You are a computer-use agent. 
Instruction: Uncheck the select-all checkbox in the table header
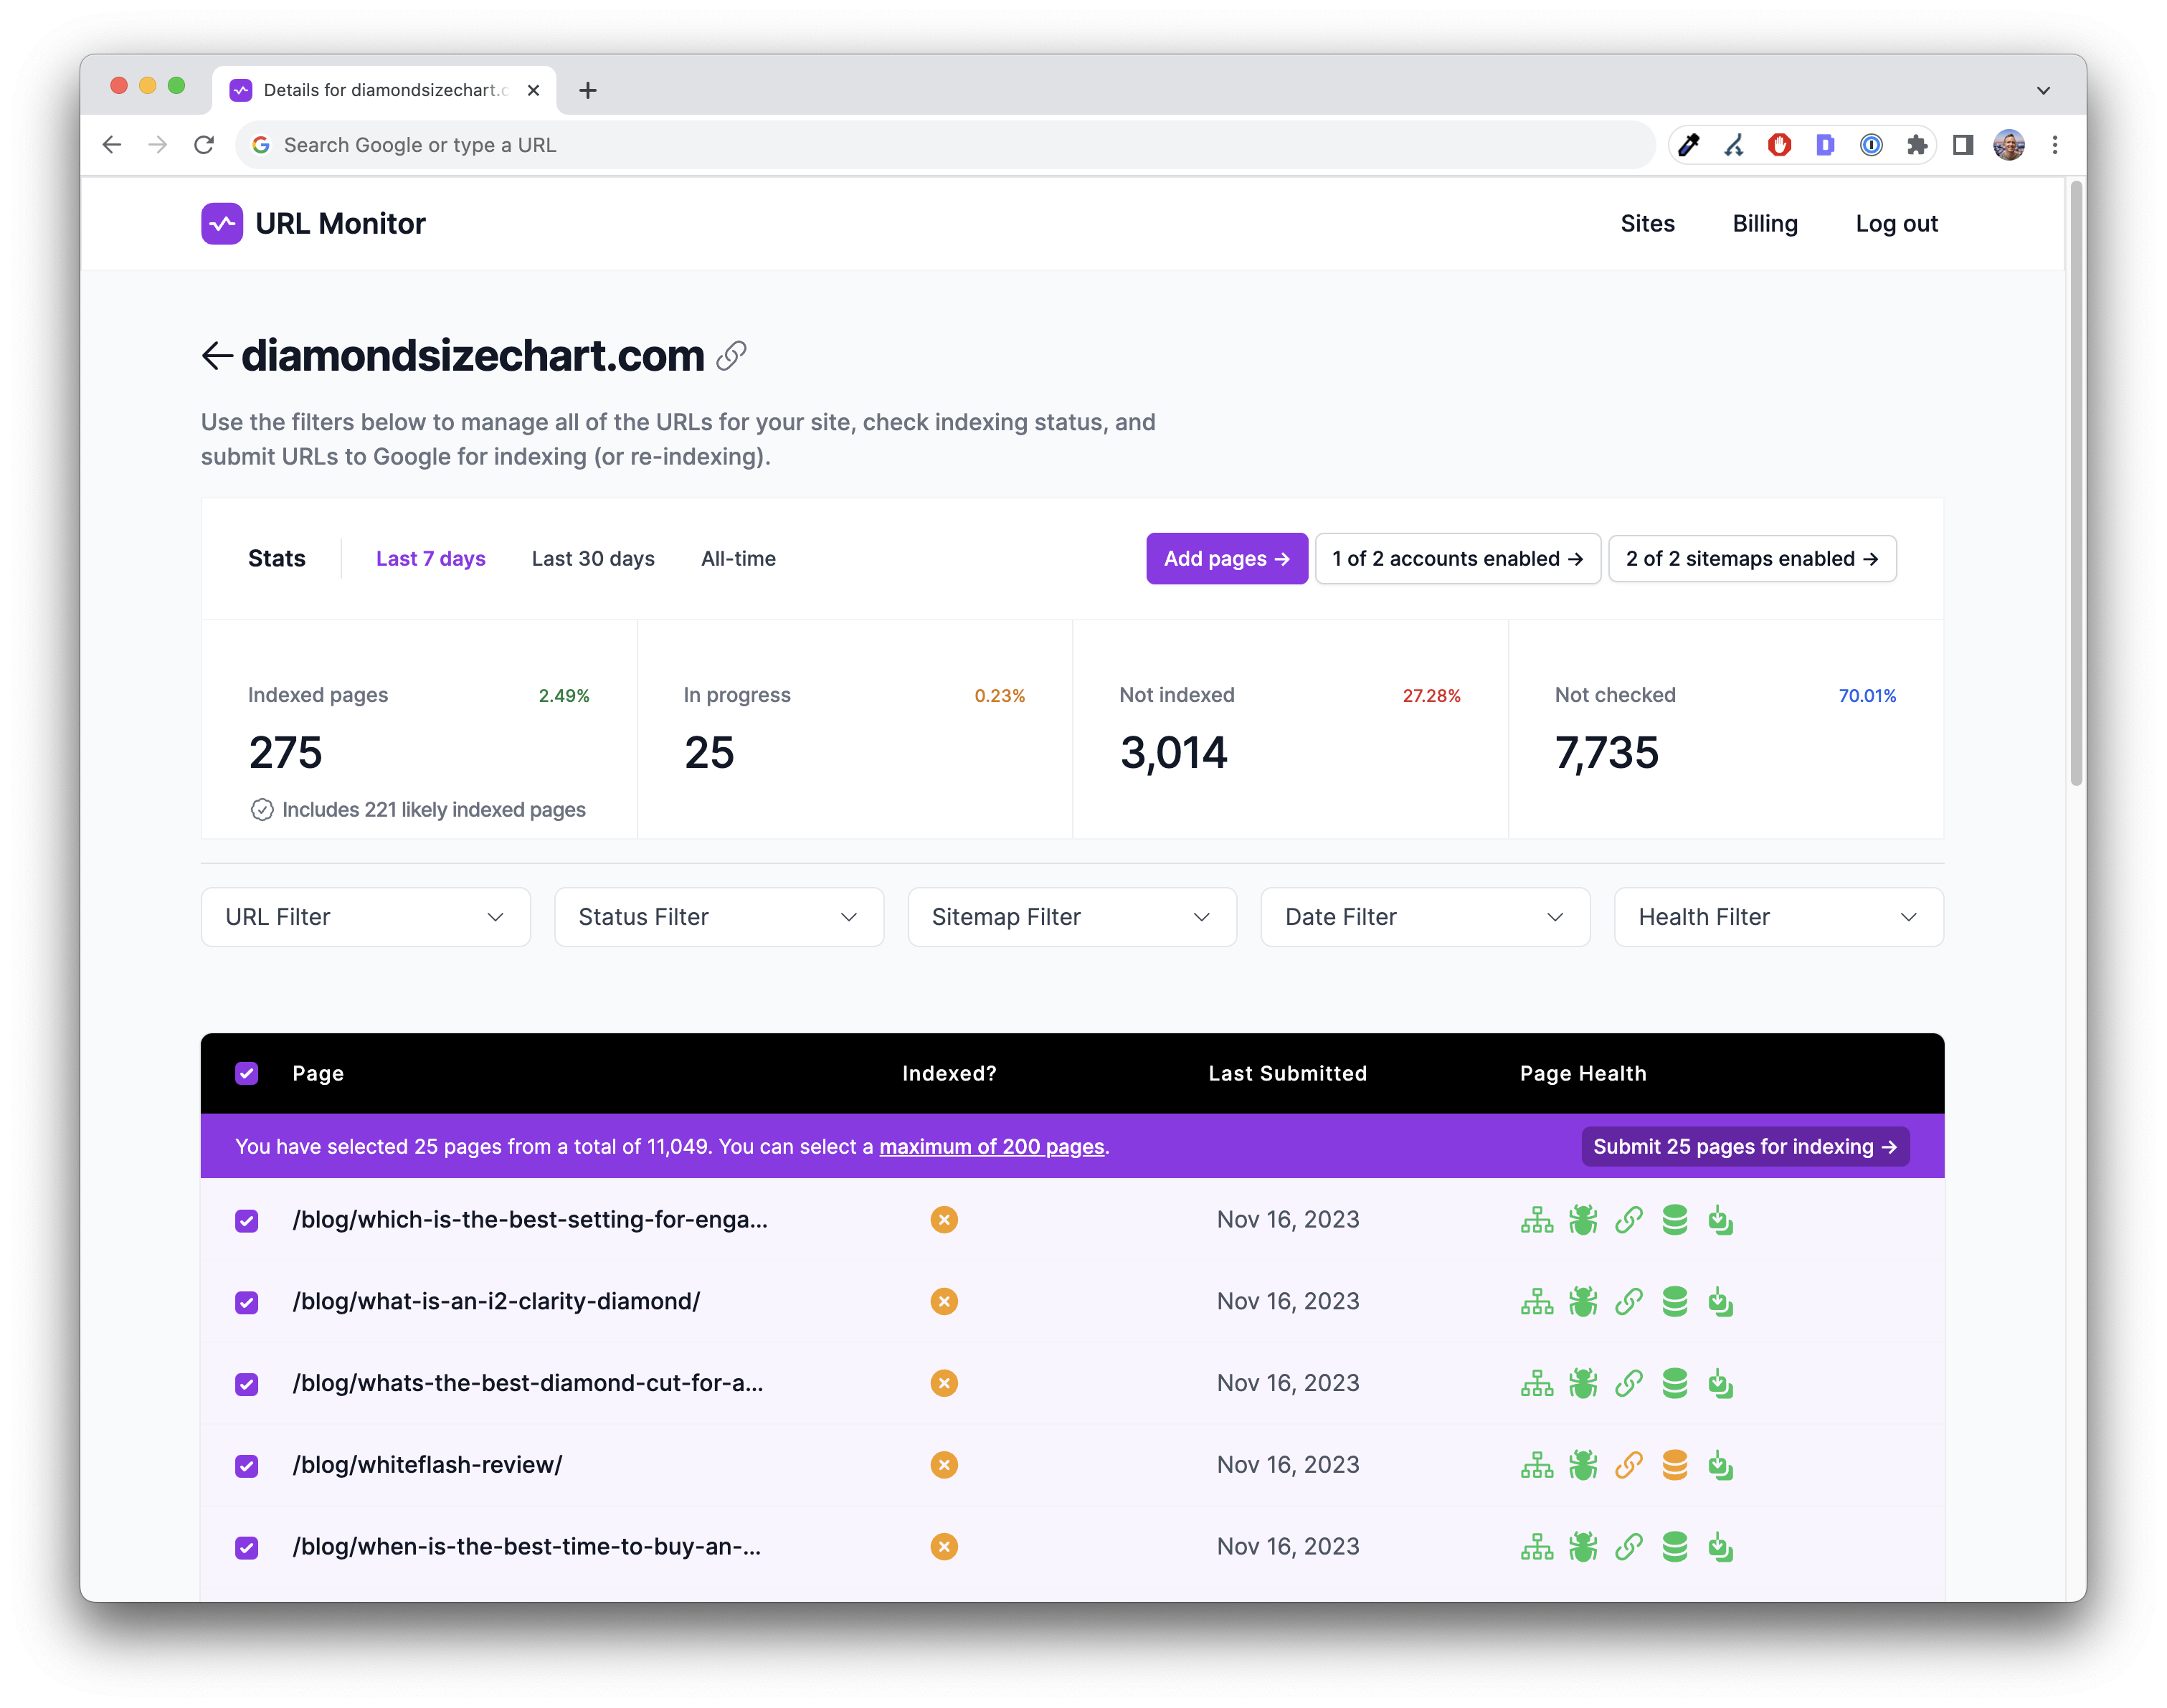click(x=246, y=1073)
